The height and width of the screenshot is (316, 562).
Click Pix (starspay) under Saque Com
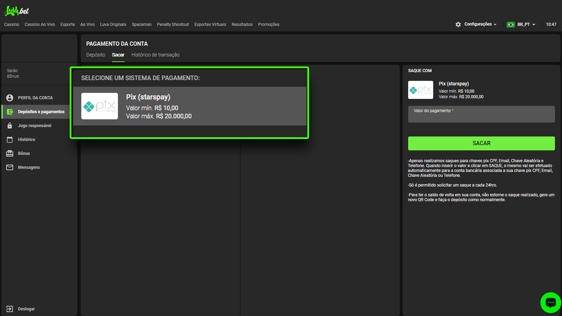(x=454, y=84)
